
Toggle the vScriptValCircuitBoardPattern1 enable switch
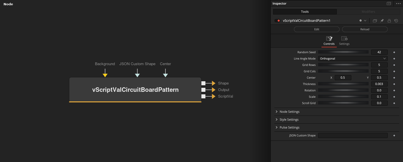tap(277, 21)
